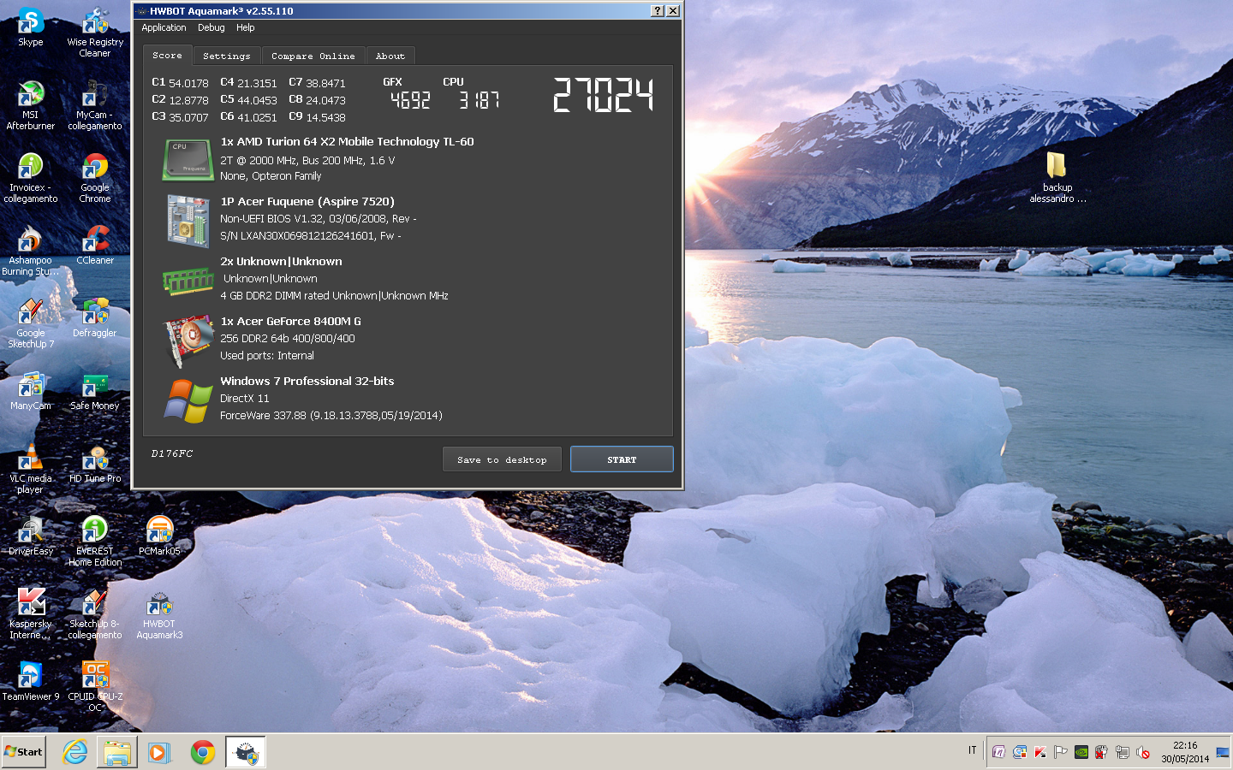Open Windows Explorer from taskbar

click(x=117, y=752)
